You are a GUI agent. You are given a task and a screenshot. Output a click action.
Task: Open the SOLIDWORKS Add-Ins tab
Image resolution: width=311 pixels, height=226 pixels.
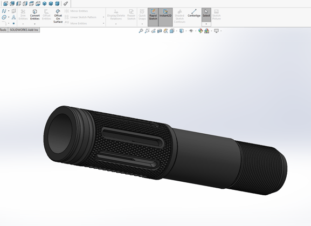click(24, 30)
